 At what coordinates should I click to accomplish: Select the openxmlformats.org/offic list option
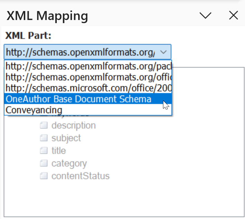pyautogui.click(x=88, y=77)
